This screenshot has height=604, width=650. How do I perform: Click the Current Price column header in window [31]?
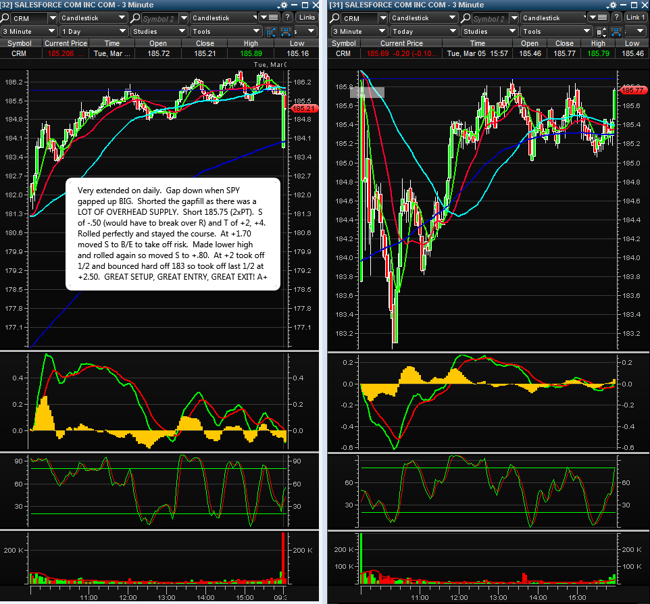(x=401, y=43)
